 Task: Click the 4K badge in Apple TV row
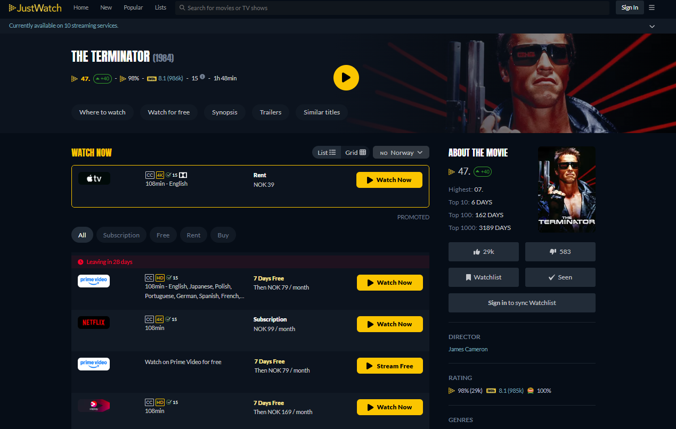coord(160,175)
